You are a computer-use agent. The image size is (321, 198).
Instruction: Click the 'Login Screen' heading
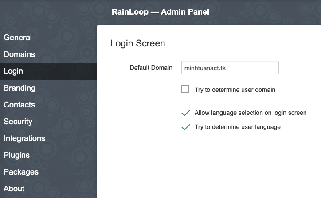(x=137, y=43)
